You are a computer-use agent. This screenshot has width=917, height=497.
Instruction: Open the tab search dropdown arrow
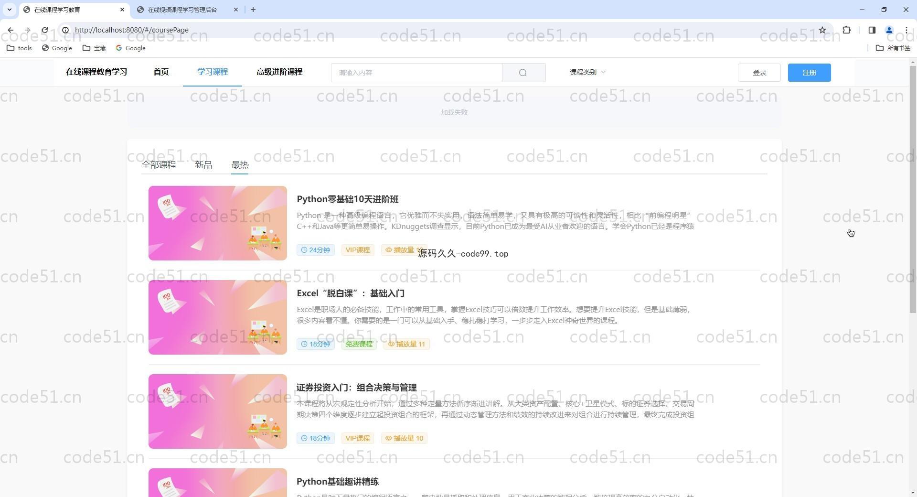pos(9,10)
